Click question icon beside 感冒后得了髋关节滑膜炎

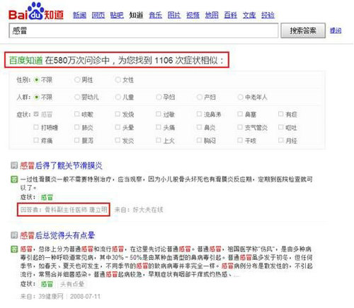(14, 165)
